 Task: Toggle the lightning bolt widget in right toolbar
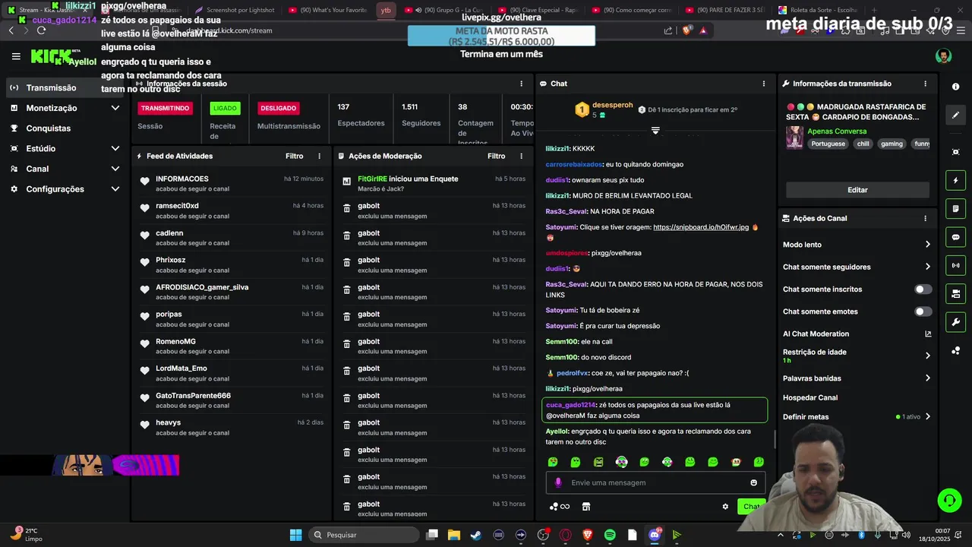(955, 181)
